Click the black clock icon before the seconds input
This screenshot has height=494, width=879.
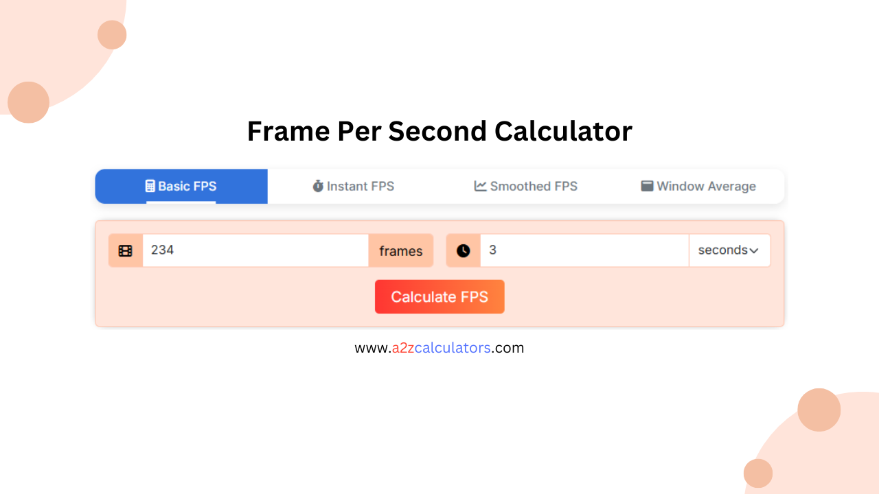pyautogui.click(x=463, y=250)
